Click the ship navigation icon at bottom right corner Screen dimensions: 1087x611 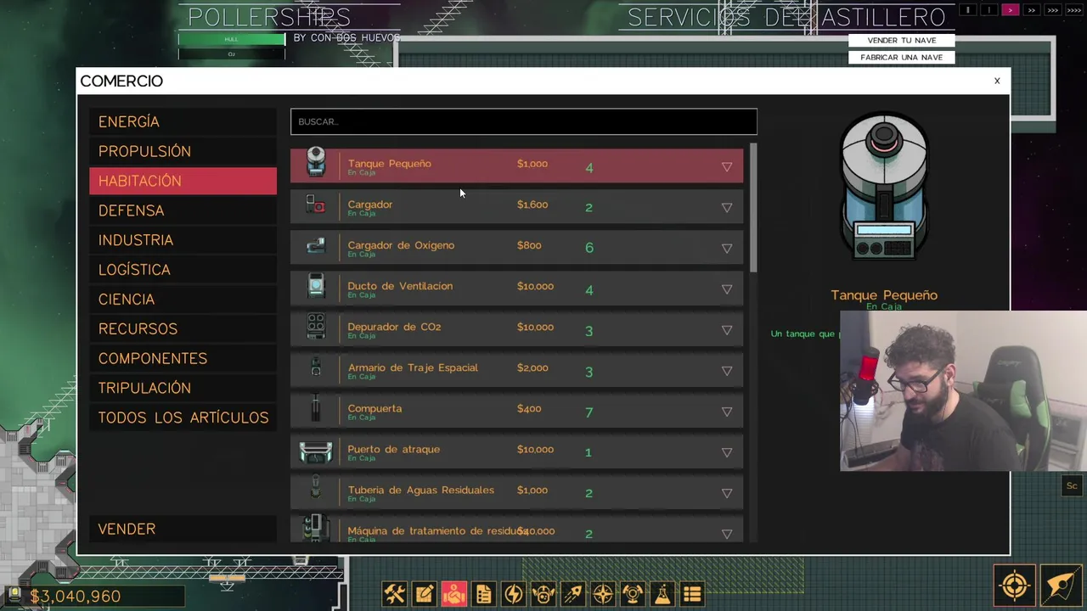(1061, 586)
